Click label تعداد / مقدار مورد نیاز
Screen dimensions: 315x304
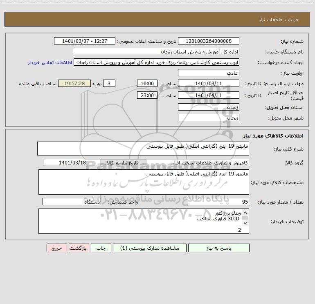coord(281,202)
